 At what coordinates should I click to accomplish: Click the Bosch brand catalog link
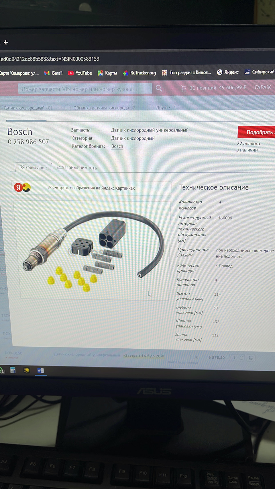pyautogui.click(x=117, y=146)
